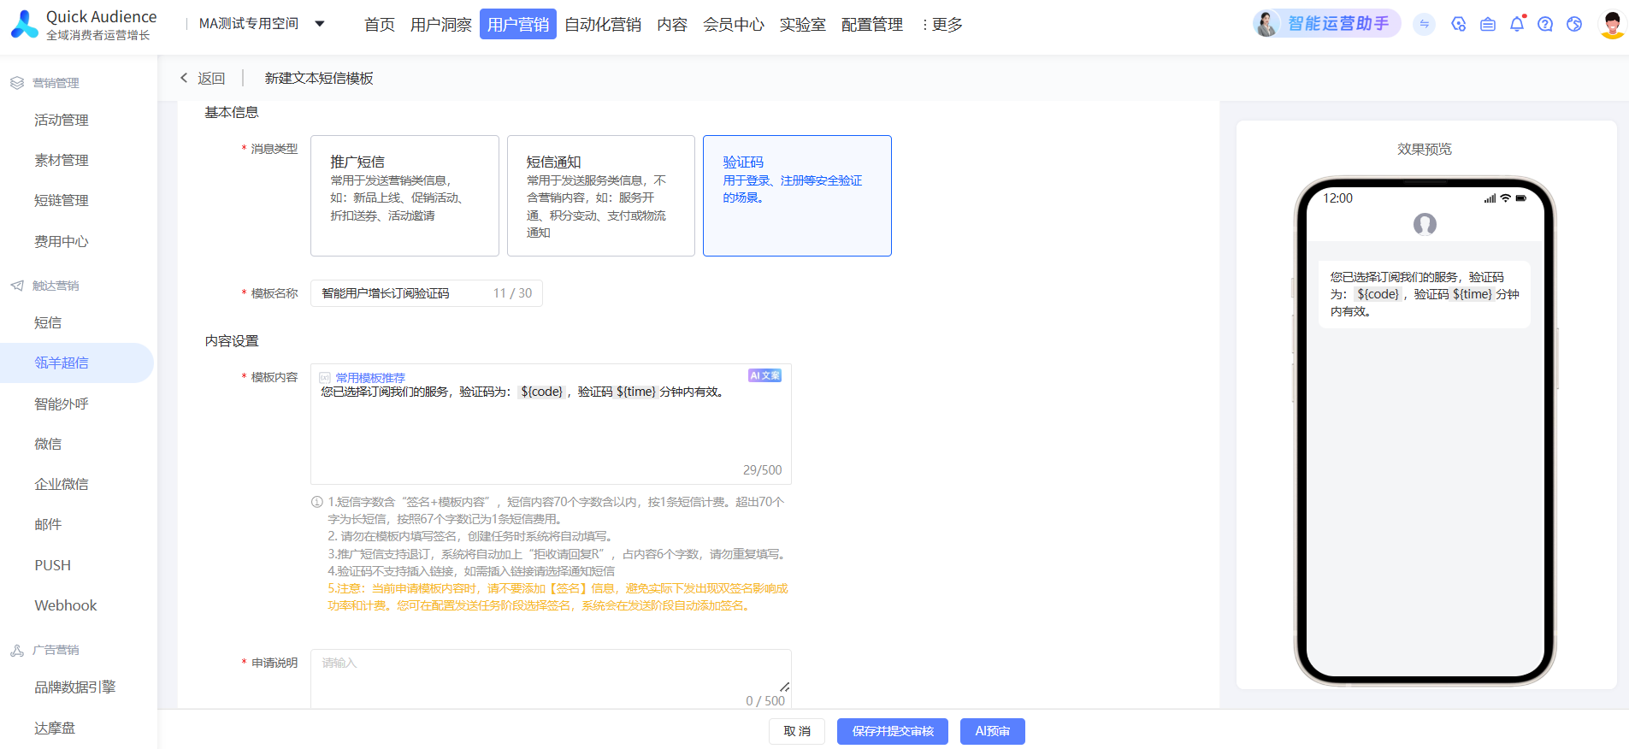Open the 常用模板推荐 link
Image resolution: width=1629 pixels, height=749 pixels.
tap(370, 378)
